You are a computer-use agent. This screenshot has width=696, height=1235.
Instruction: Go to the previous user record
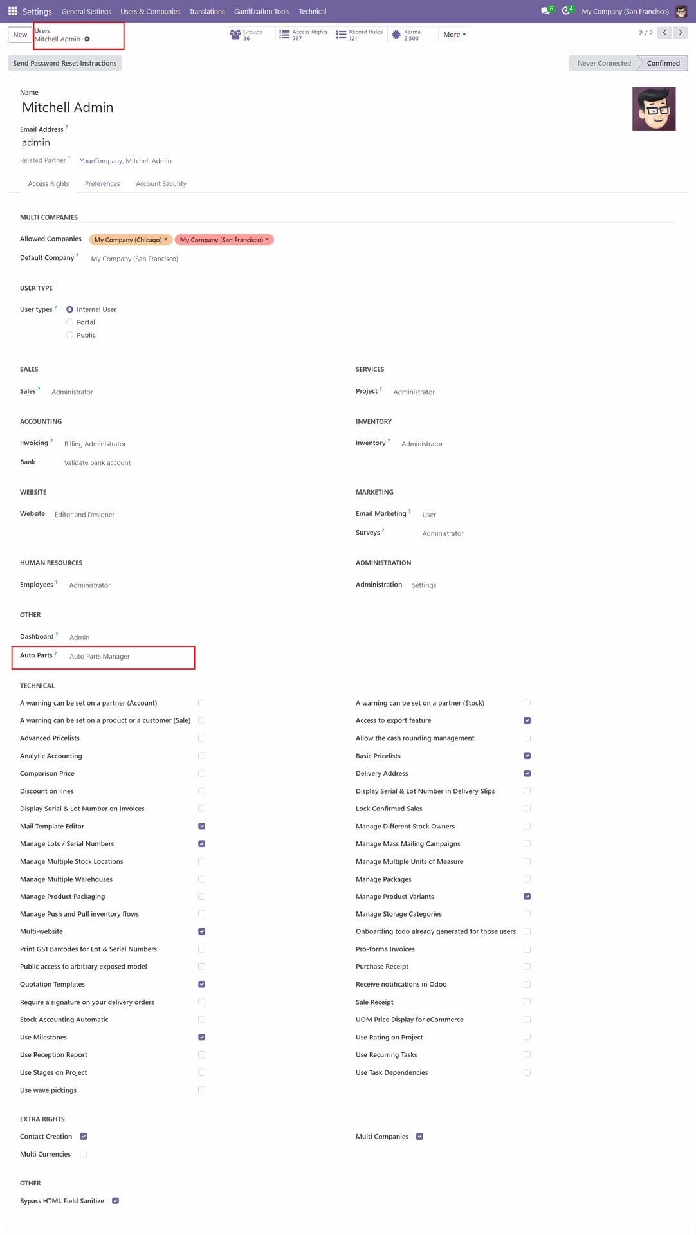[x=665, y=33]
